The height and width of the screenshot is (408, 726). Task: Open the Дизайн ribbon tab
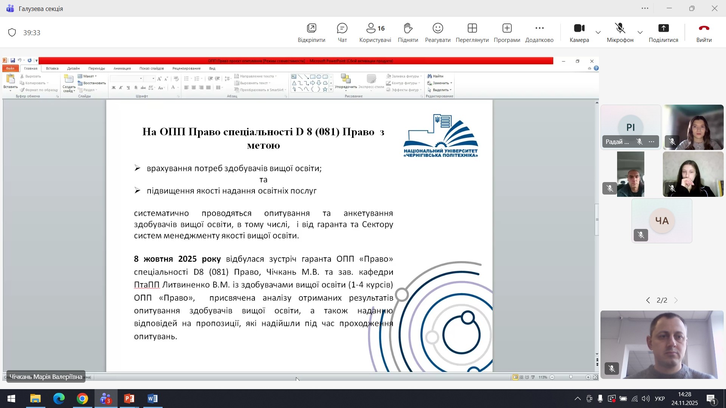pyautogui.click(x=73, y=68)
